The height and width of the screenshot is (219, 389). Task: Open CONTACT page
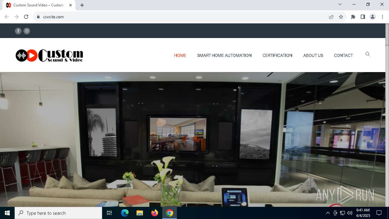click(343, 55)
